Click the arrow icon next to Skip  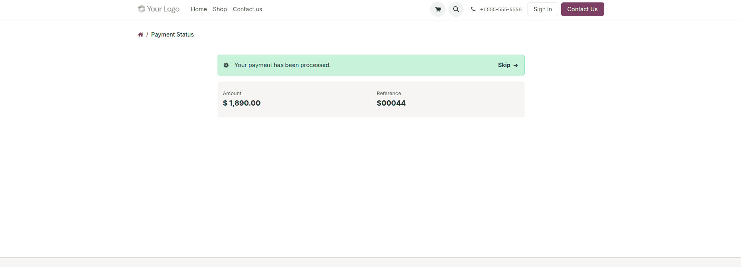515,65
